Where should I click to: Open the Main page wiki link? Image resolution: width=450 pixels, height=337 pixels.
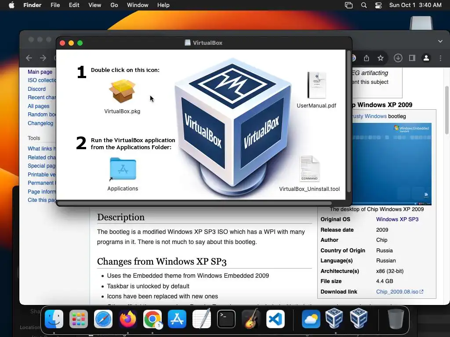(40, 72)
